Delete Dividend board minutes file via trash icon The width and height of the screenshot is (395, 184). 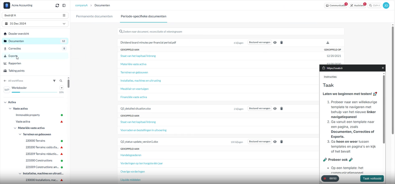(282, 42)
